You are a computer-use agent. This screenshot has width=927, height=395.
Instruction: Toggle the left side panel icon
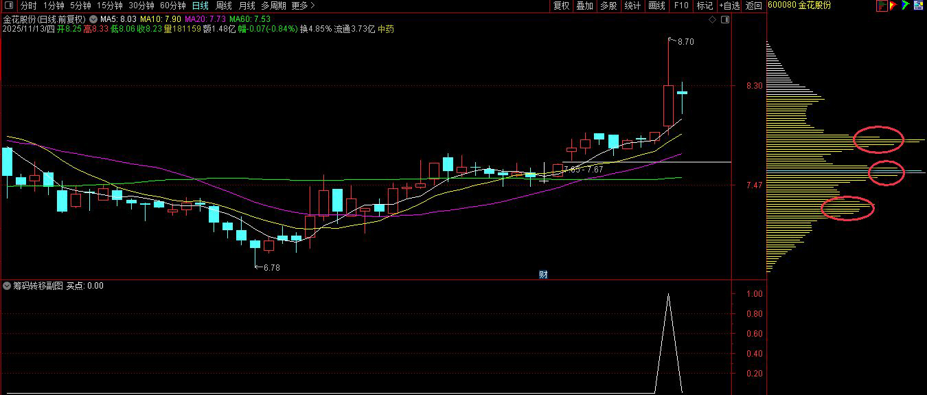[x=9, y=5]
